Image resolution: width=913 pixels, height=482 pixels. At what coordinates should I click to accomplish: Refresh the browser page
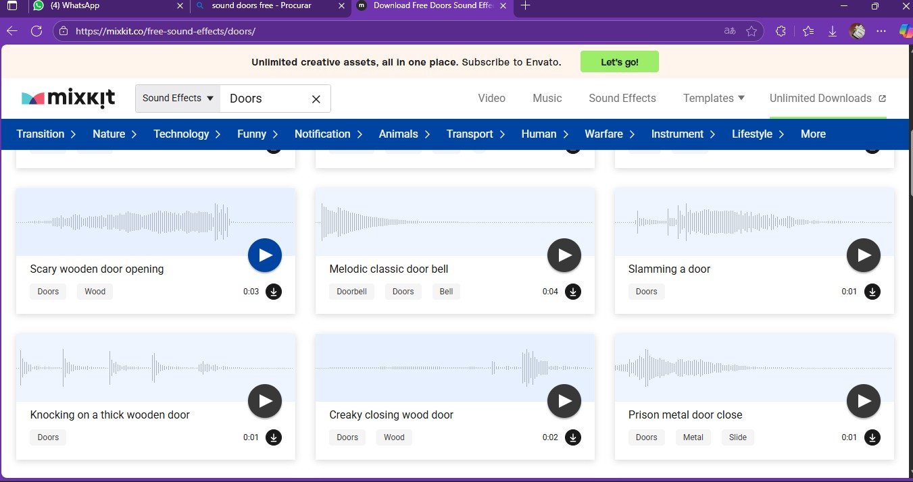pos(36,31)
